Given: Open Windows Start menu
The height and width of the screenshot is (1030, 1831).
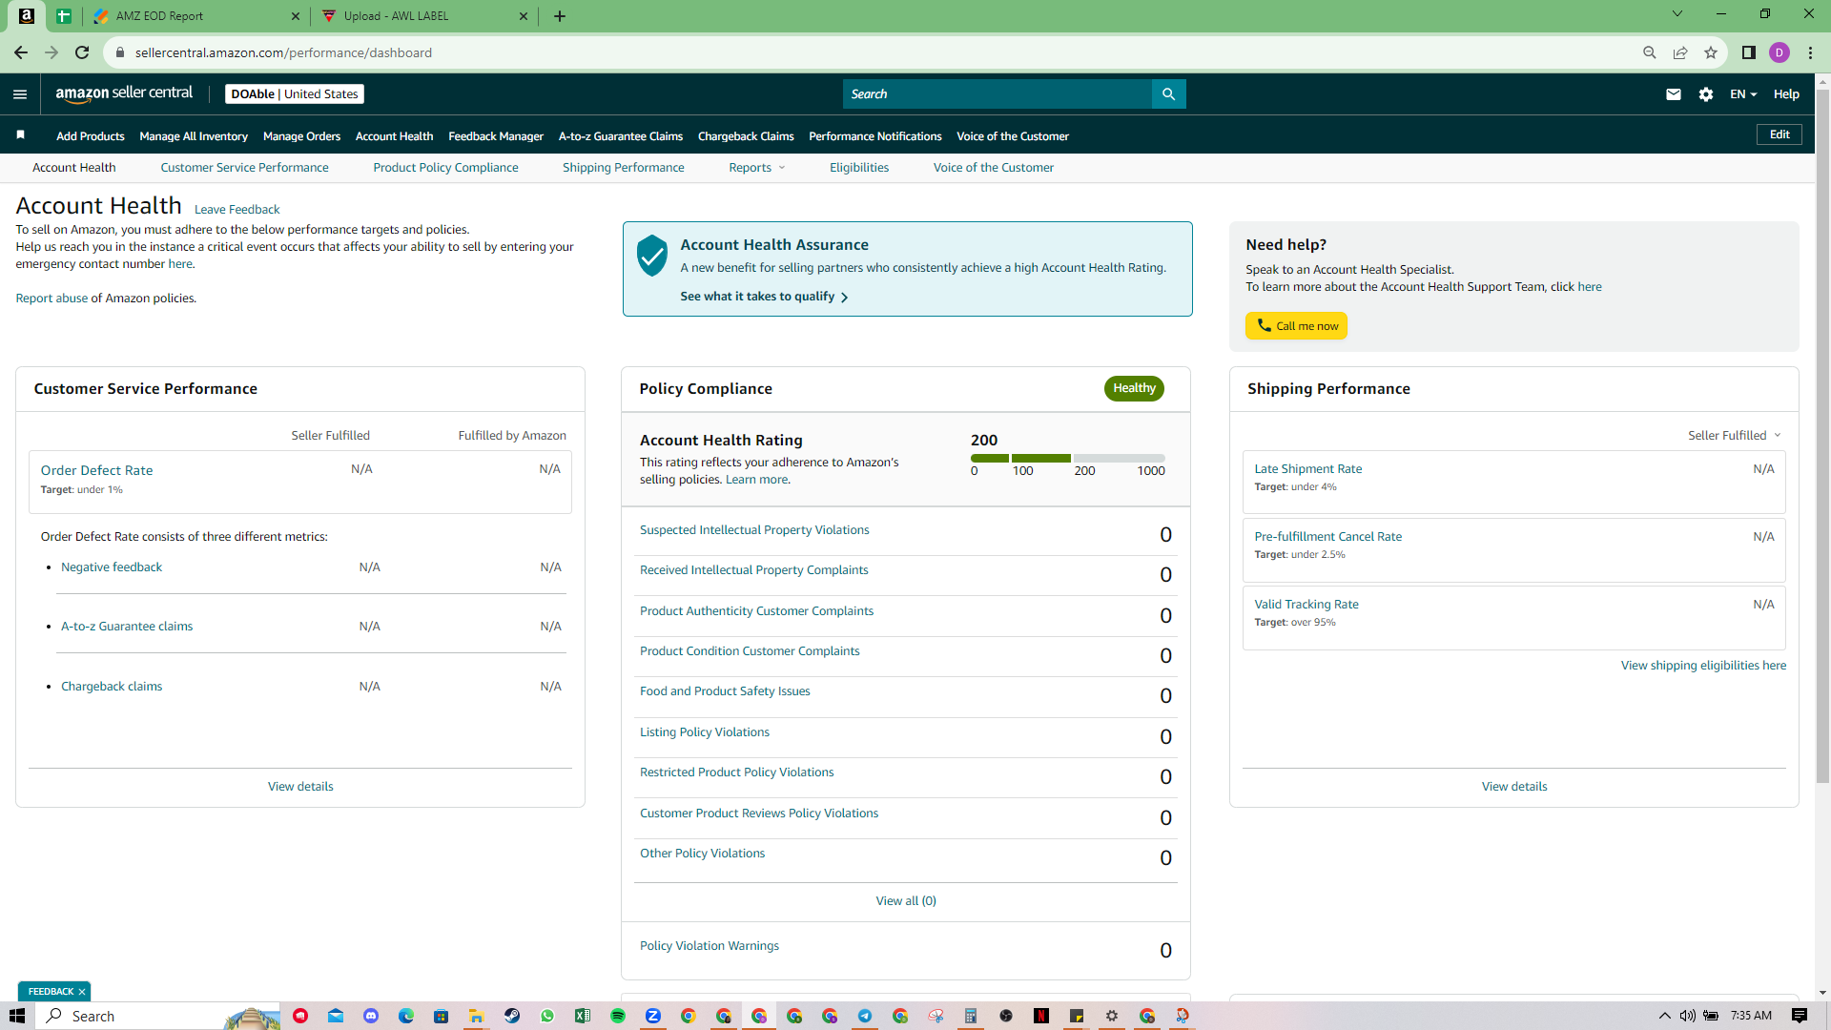Looking at the screenshot, I should click(17, 1016).
